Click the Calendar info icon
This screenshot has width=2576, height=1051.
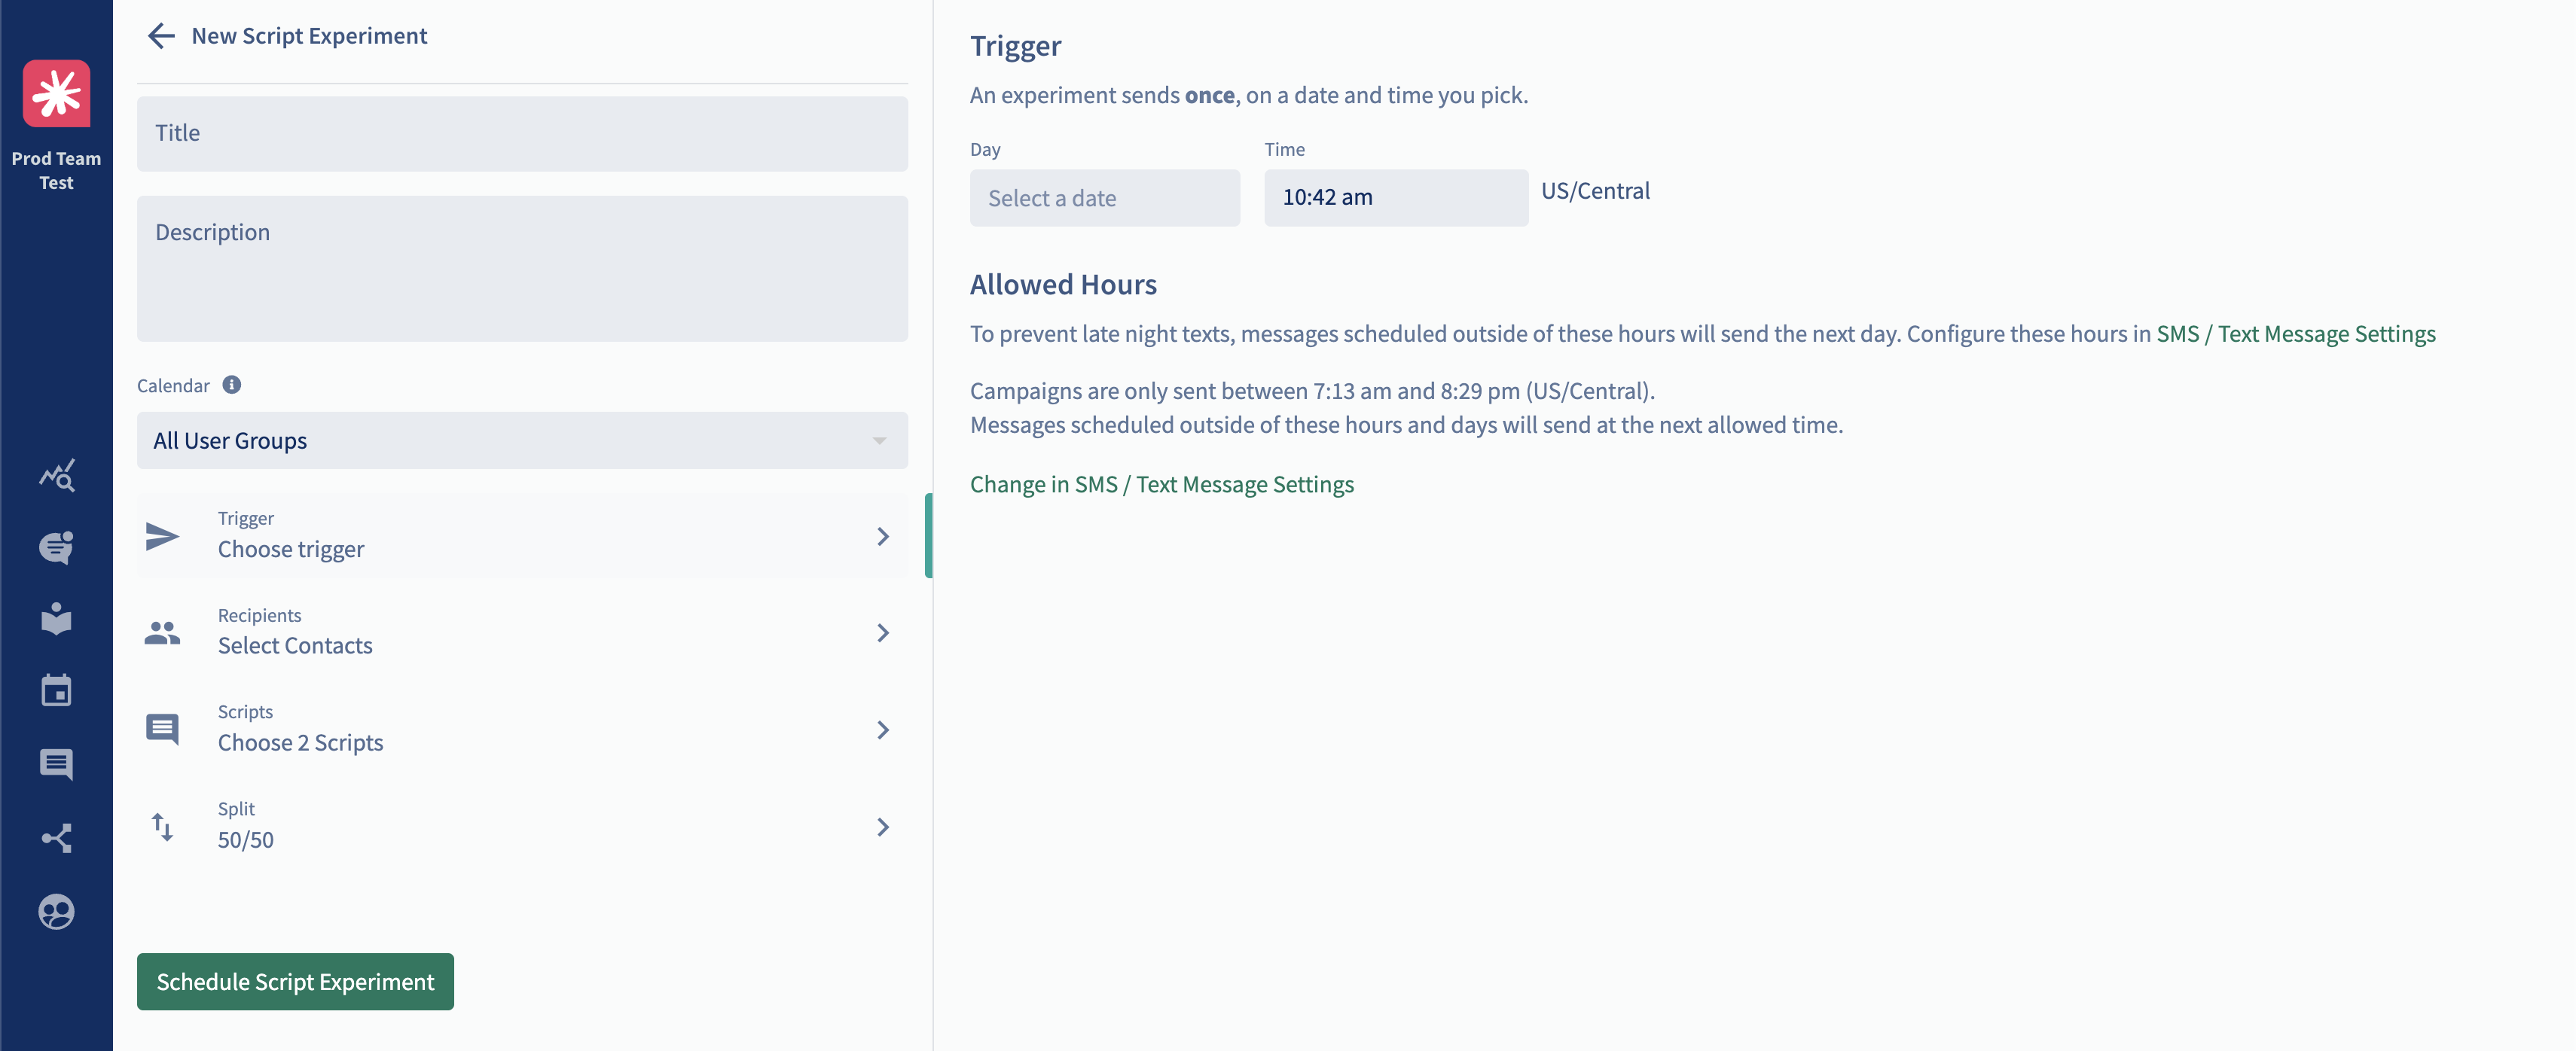[232, 385]
